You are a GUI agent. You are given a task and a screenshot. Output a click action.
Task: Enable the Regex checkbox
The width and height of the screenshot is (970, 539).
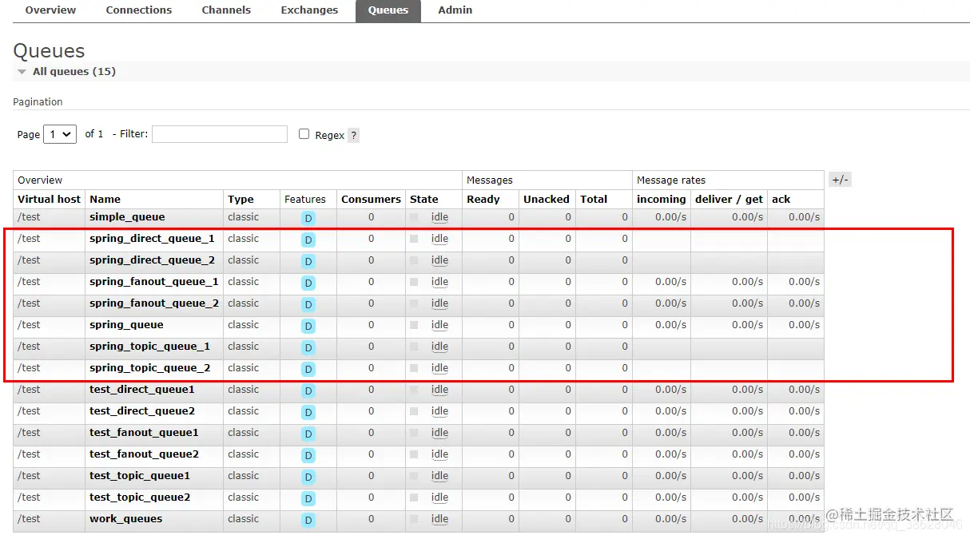pos(304,134)
